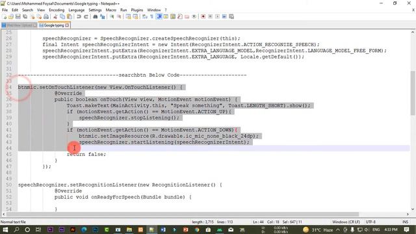
Task: Open Windows taskbar search
Action: click(16, 229)
